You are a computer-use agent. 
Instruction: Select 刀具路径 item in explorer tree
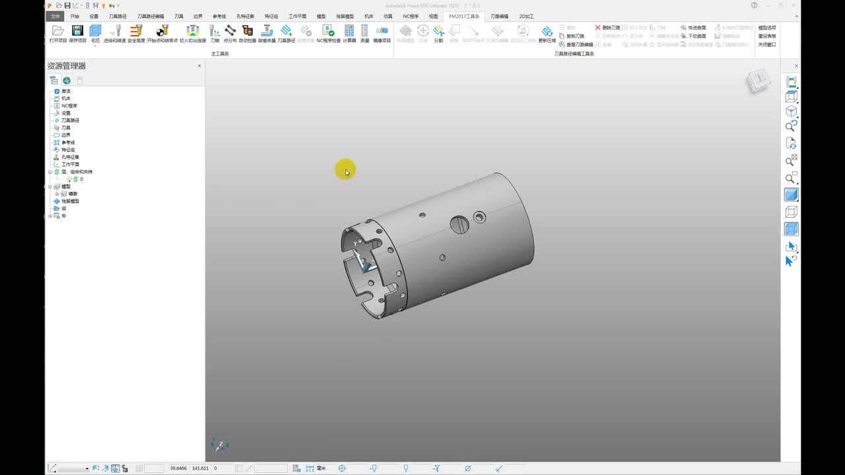pyautogui.click(x=70, y=121)
